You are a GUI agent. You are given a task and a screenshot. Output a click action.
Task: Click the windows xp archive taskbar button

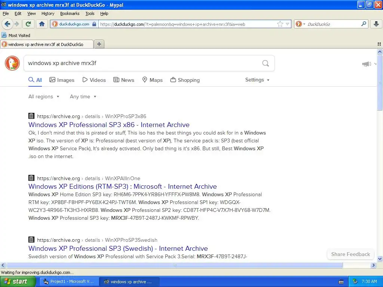(129, 282)
